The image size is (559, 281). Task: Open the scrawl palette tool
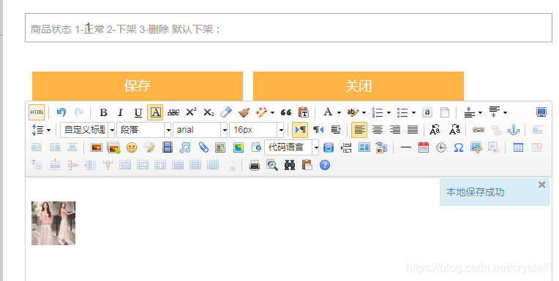149,147
